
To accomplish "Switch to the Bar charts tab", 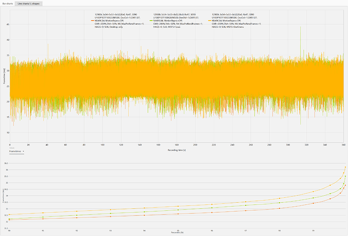I will [7, 3].
